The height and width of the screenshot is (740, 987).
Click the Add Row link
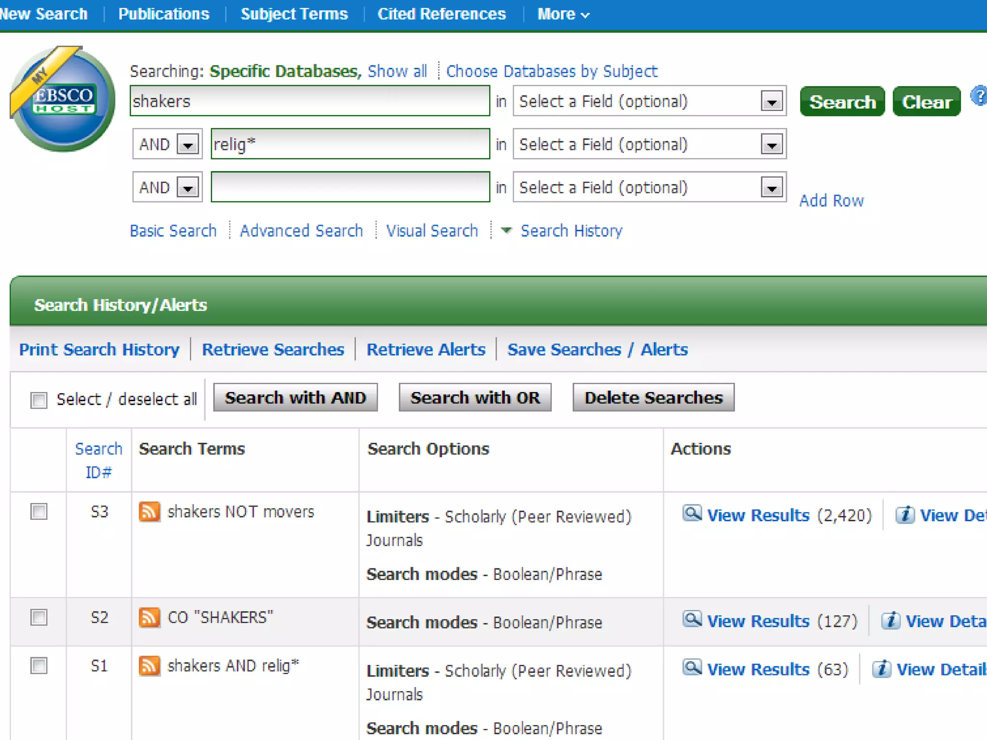pos(831,201)
